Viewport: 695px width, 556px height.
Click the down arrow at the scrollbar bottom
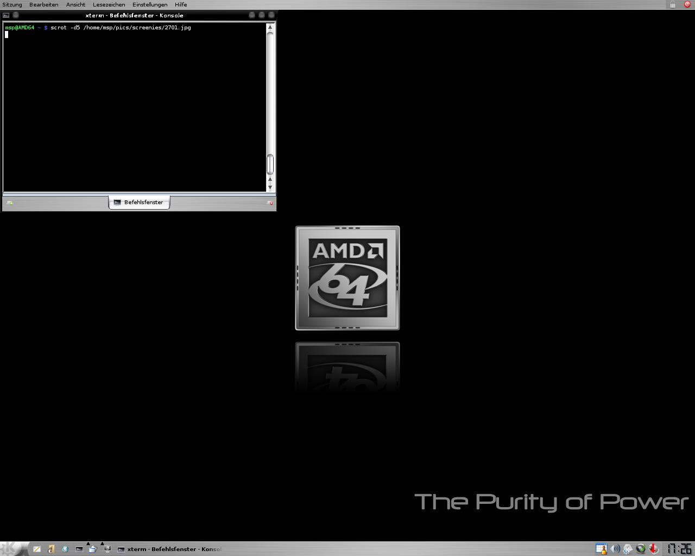270,187
